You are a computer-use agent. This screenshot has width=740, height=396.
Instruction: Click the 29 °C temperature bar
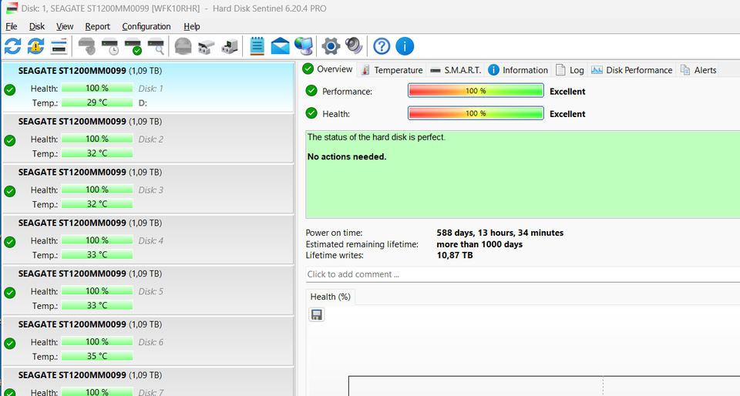pos(97,102)
